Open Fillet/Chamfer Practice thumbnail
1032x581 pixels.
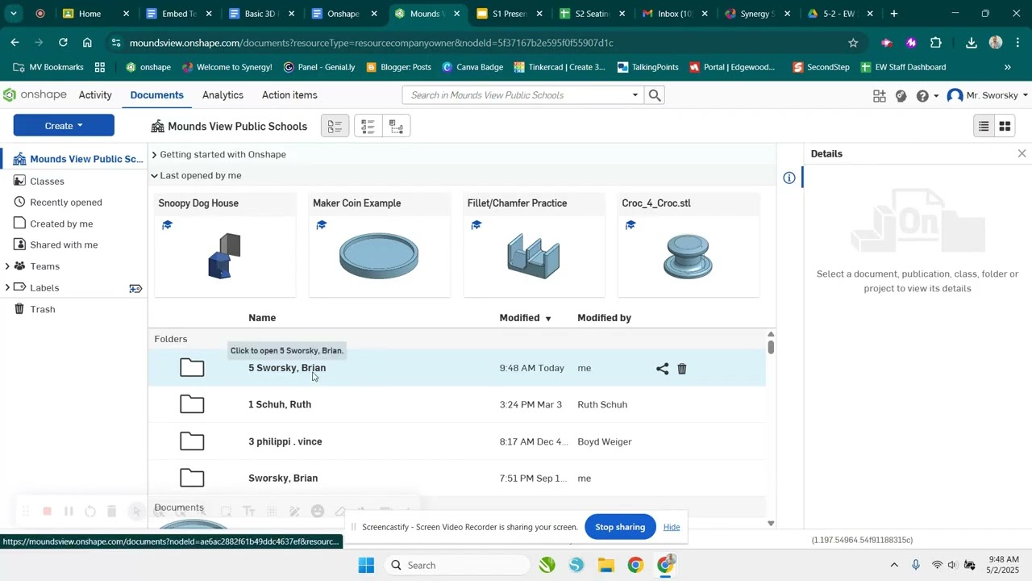coord(534,257)
